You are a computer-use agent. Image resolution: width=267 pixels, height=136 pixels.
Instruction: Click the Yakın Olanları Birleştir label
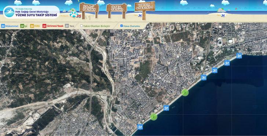coord(96,26)
